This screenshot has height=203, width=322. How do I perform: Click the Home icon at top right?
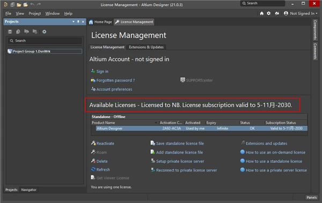click(262, 13)
